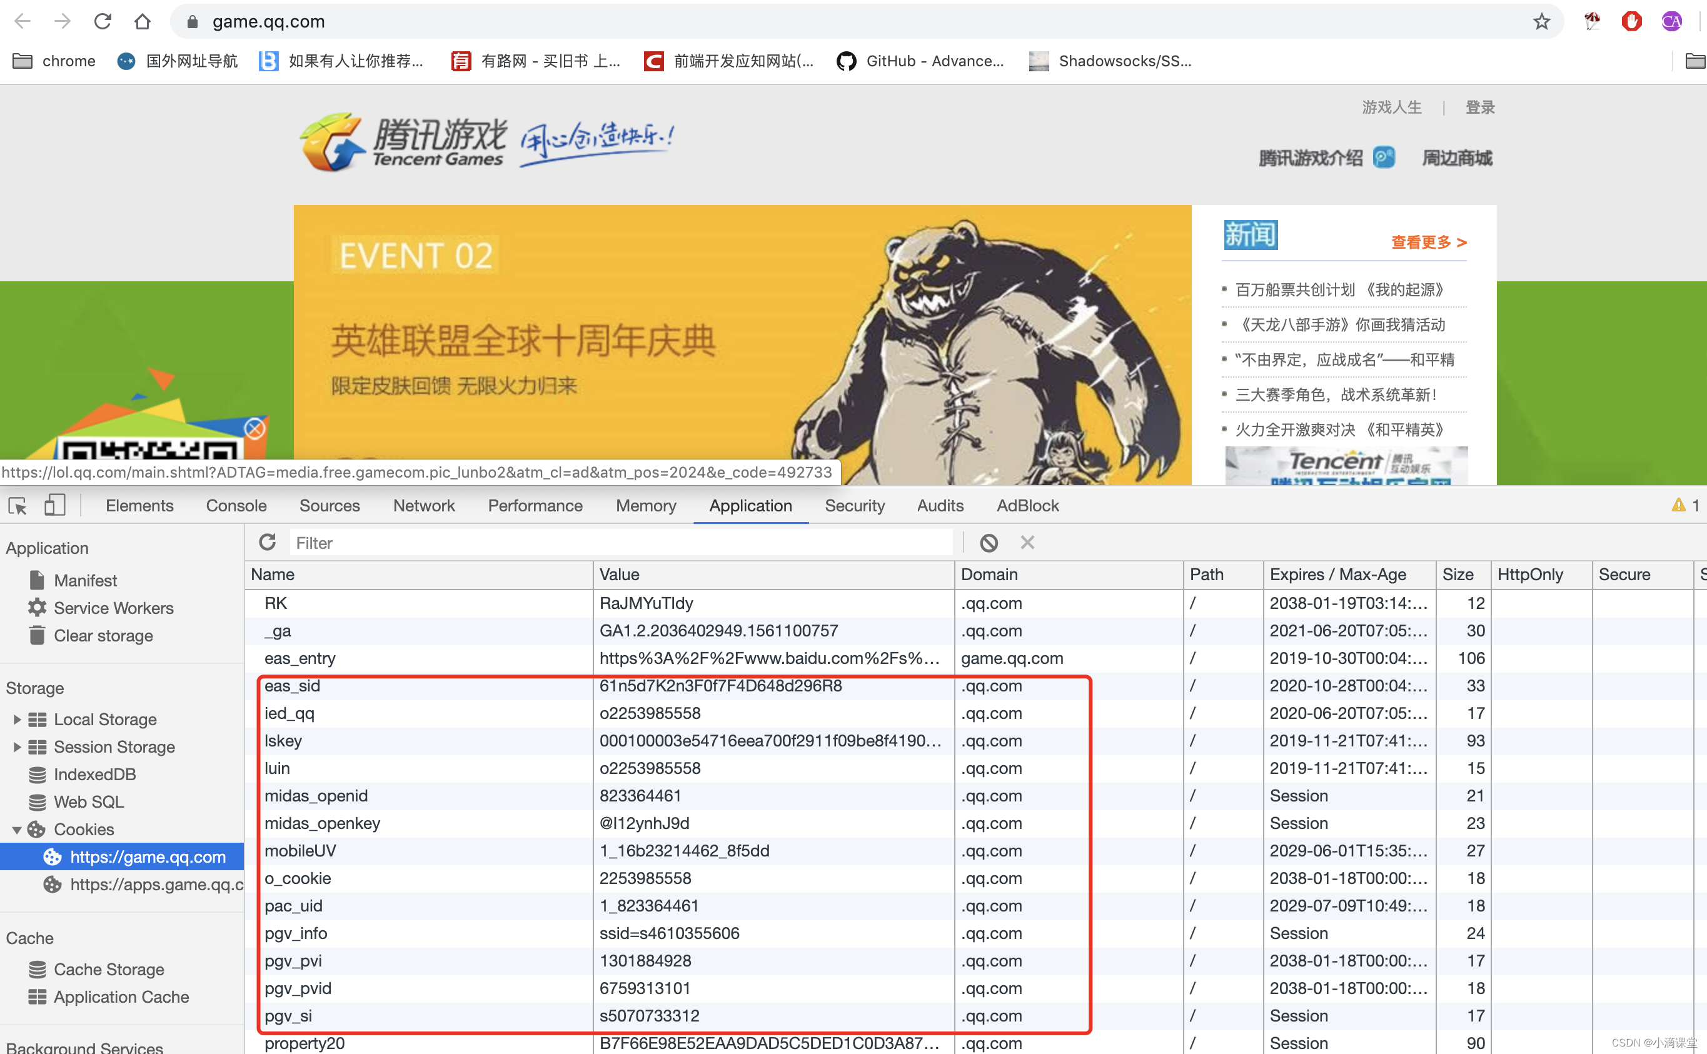
Task: Sort cookies by Name column
Action: 419,575
